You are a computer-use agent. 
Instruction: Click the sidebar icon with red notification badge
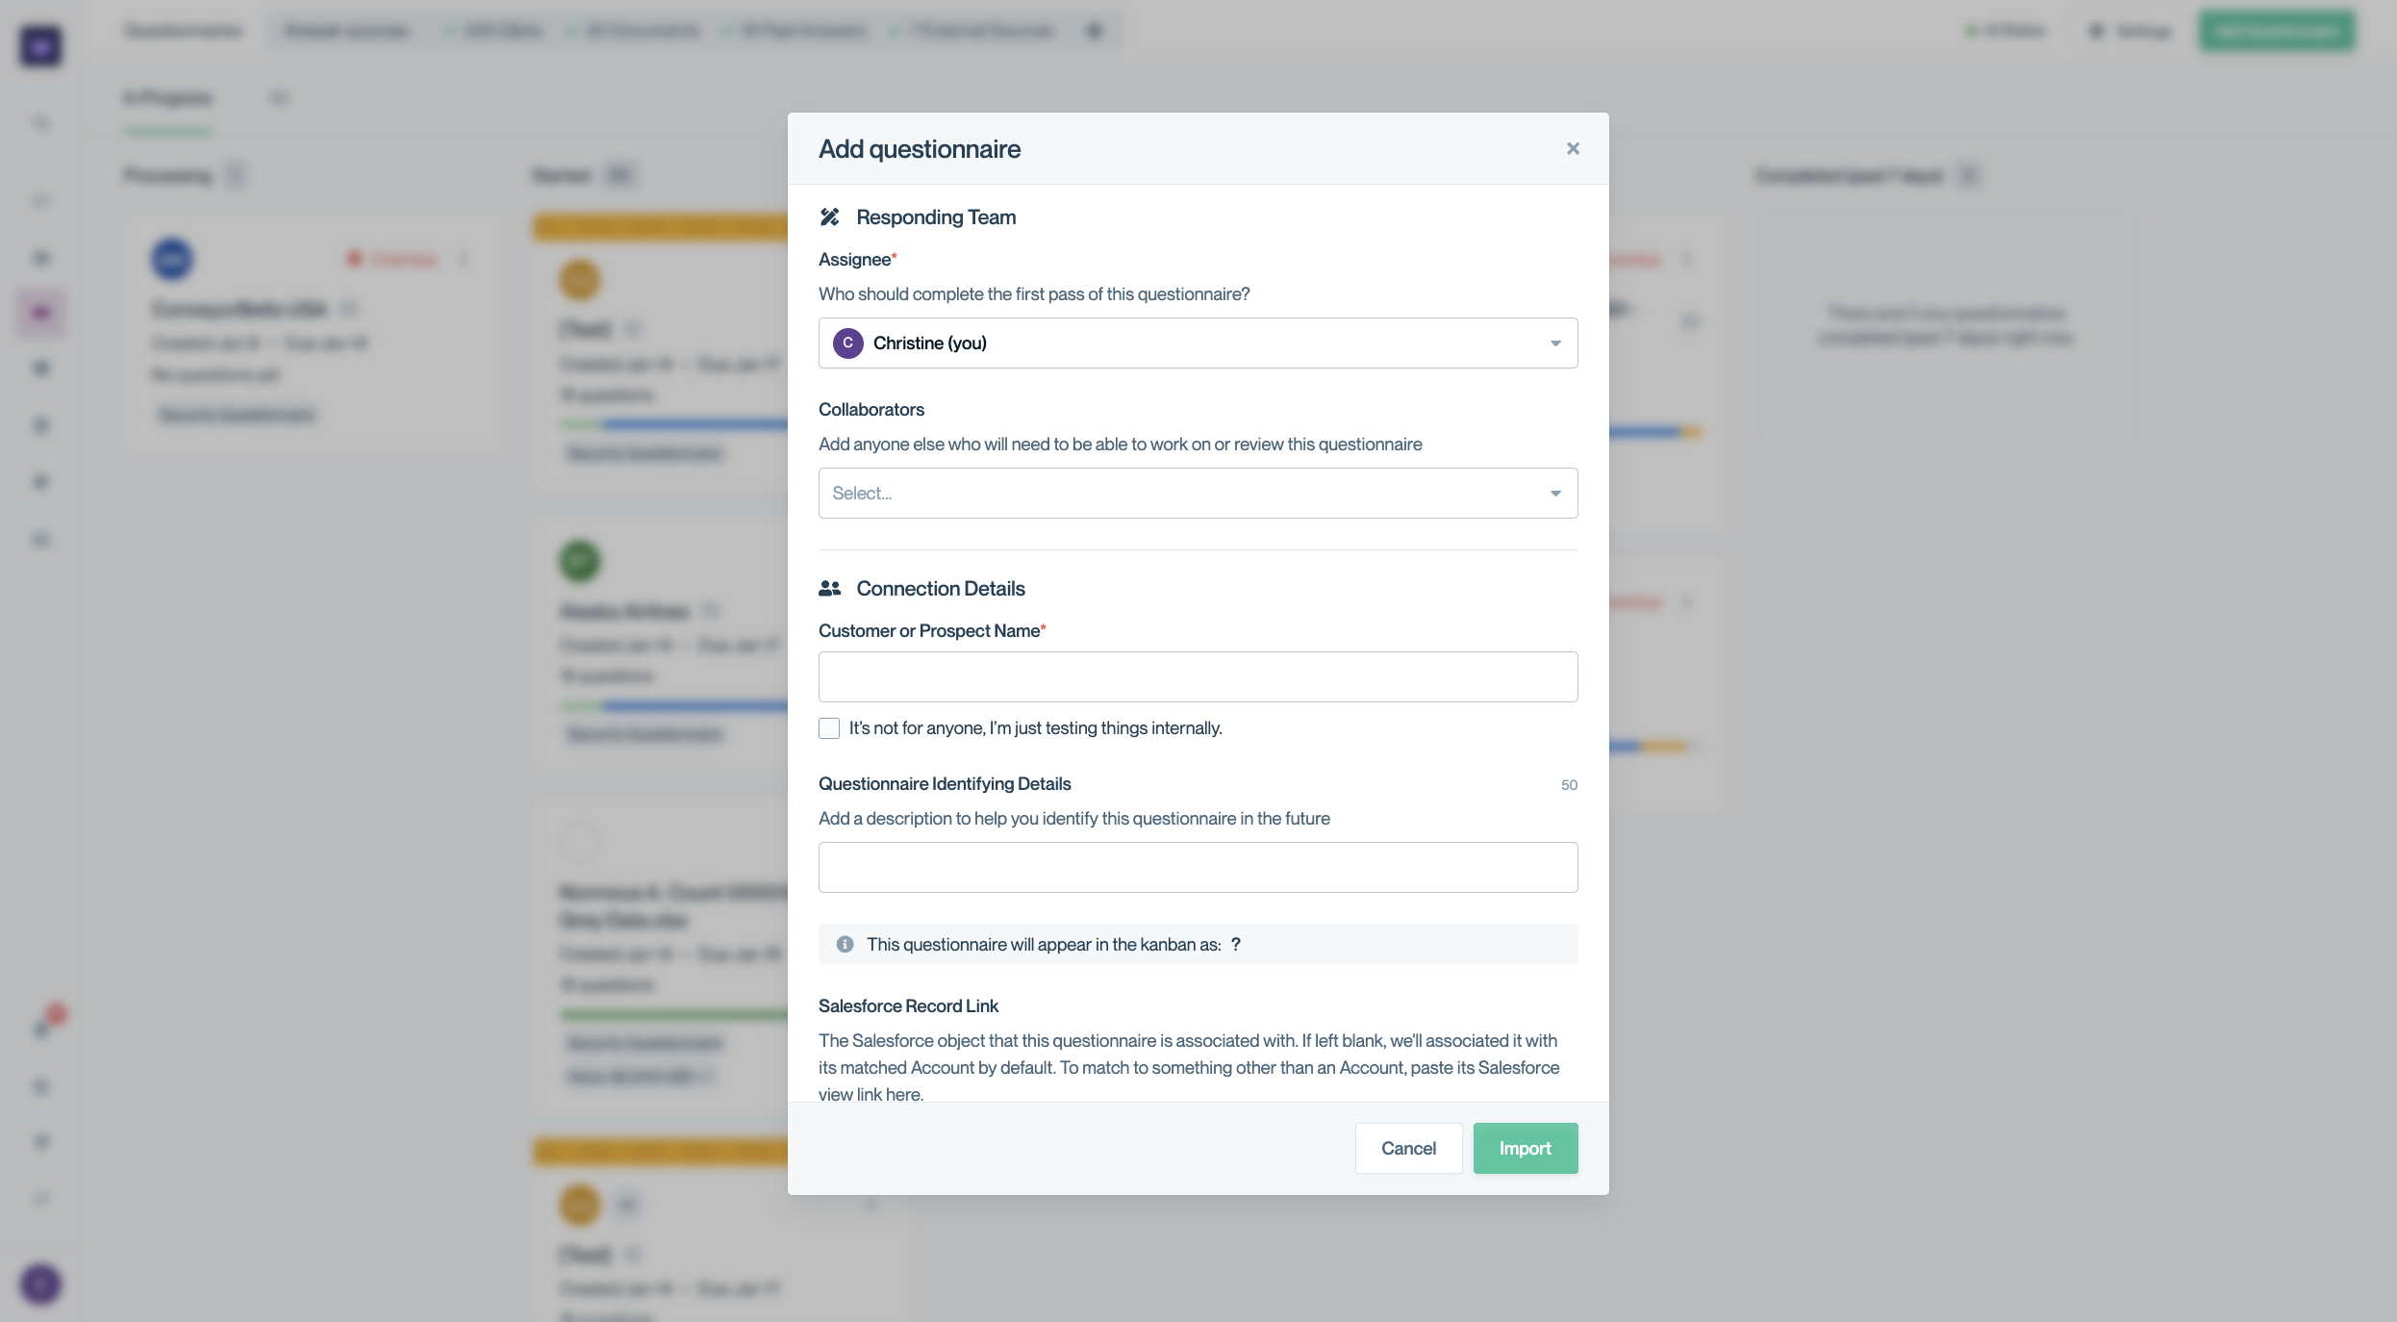point(43,1028)
